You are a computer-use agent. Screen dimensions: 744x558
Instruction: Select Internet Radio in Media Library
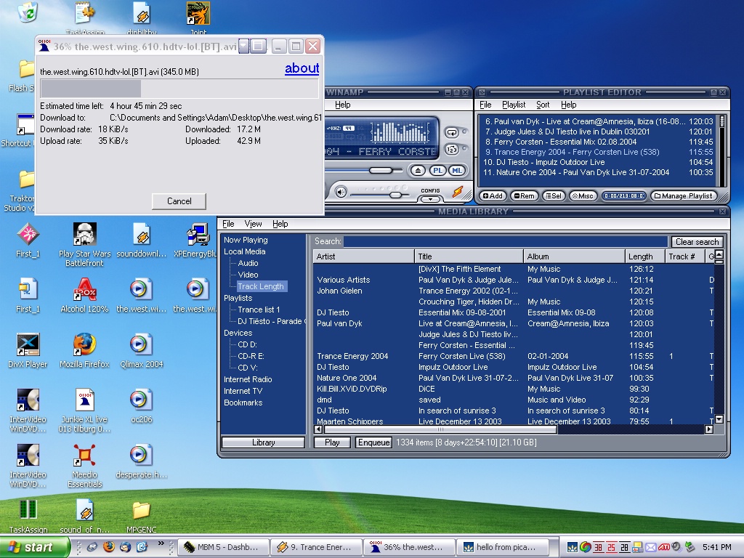coord(248,379)
